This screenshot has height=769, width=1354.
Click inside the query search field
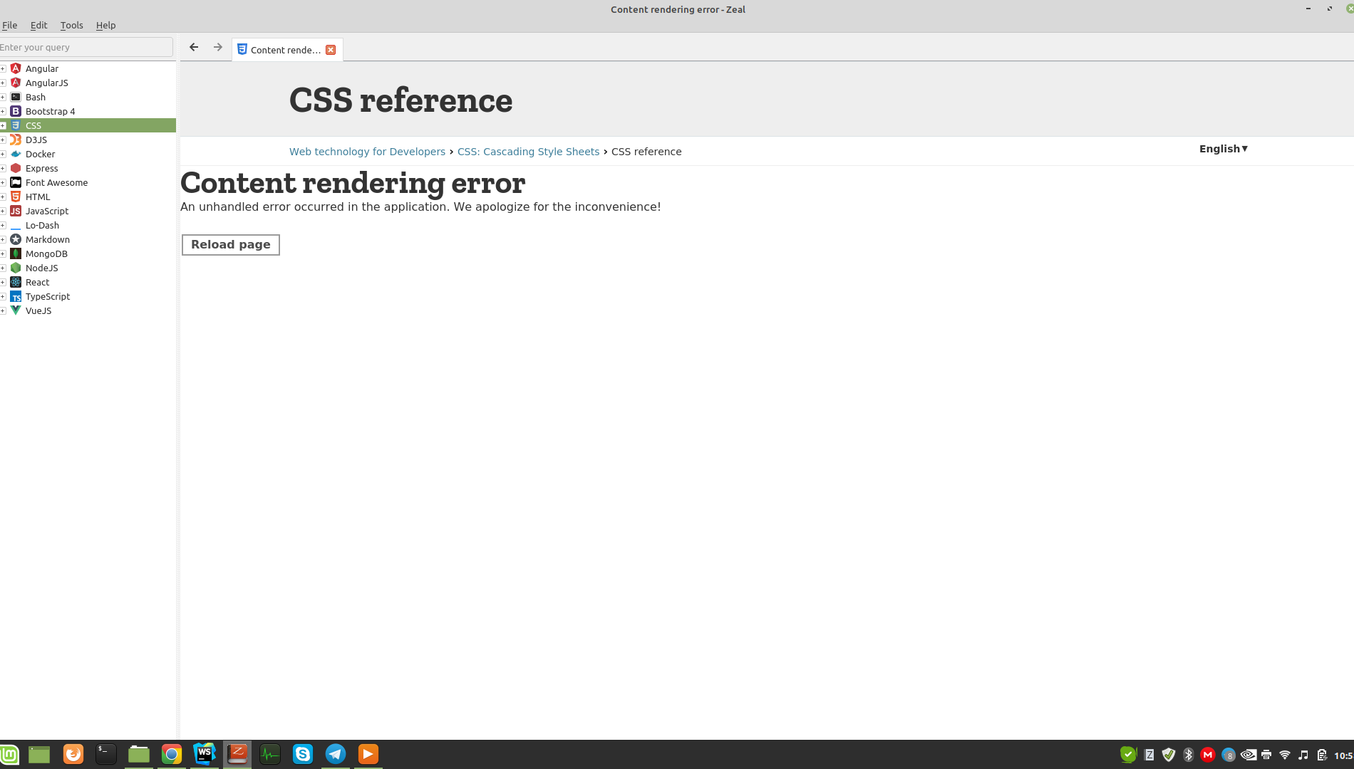click(86, 47)
